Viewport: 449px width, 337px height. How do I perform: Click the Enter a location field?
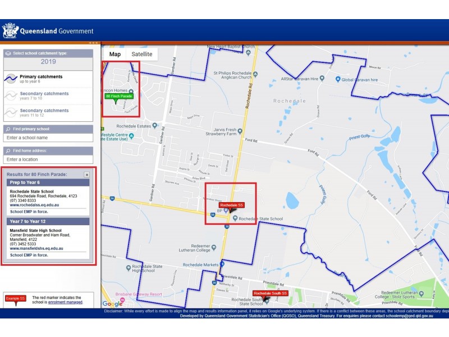click(x=48, y=160)
